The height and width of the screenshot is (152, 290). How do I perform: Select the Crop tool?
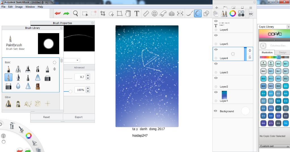pyautogui.click(x=103, y=14)
